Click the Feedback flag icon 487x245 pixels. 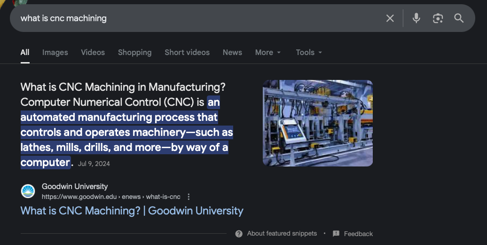click(x=336, y=234)
